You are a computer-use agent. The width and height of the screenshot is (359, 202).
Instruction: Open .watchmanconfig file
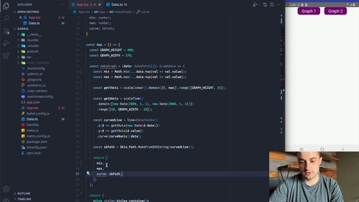(40, 97)
